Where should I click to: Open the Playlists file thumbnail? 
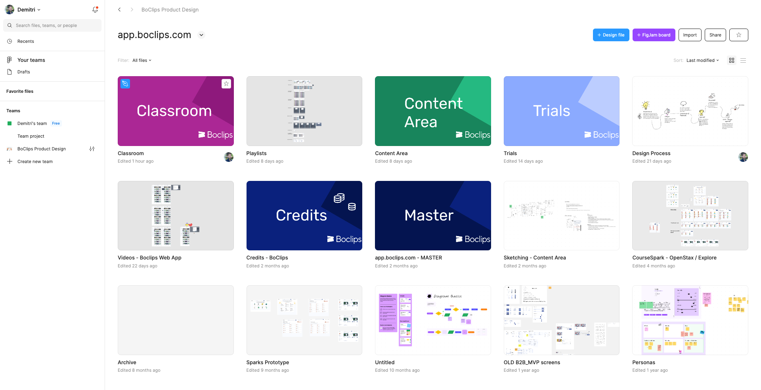pos(304,111)
